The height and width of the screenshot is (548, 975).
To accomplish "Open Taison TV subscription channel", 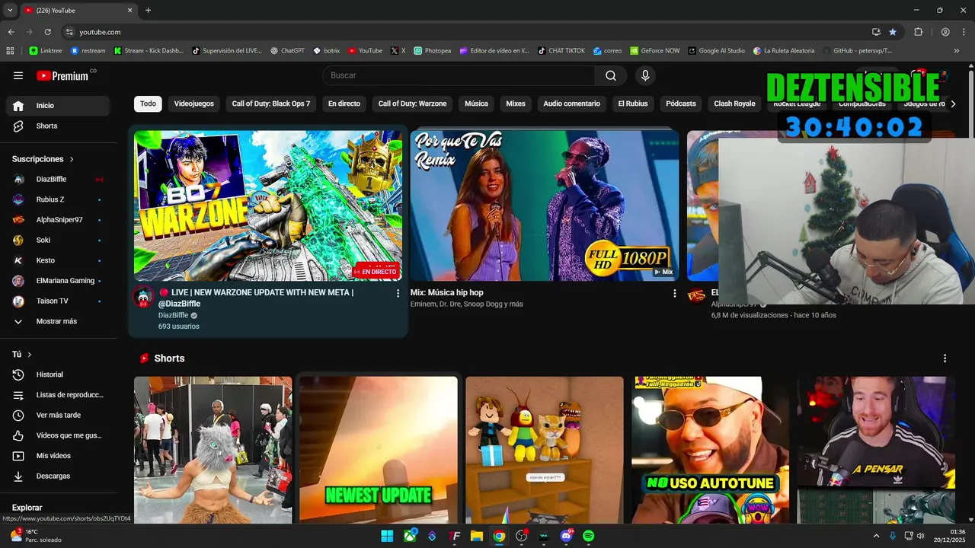I will coord(58,301).
